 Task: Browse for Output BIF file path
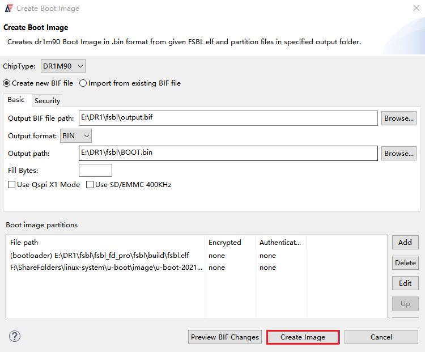(x=399, y=118)
